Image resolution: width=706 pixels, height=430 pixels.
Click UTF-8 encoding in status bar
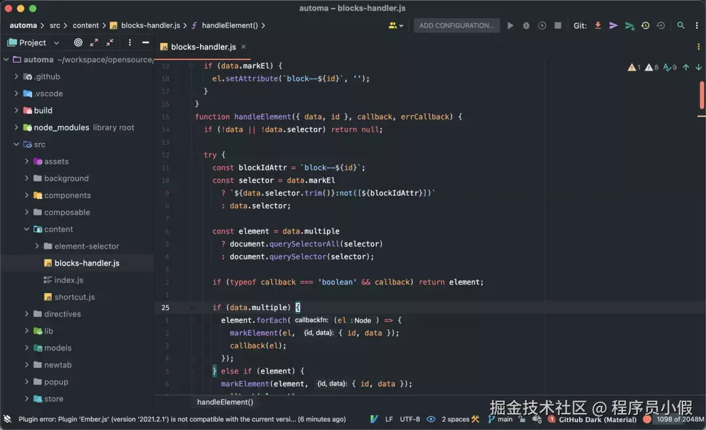(x=410, y=419)
